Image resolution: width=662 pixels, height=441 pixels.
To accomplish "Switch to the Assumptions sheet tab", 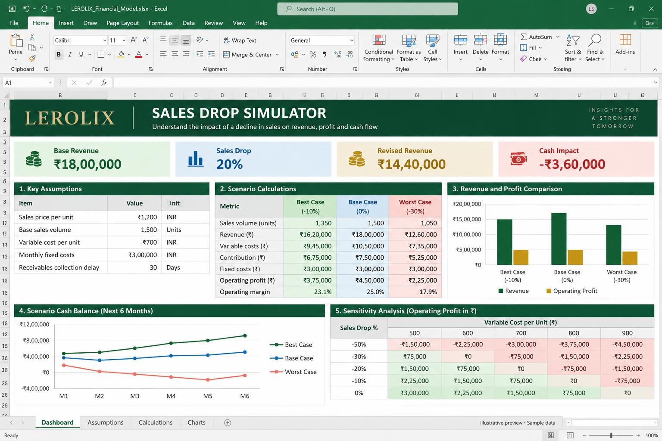I will pyautogui.click(x=105, y=422).
